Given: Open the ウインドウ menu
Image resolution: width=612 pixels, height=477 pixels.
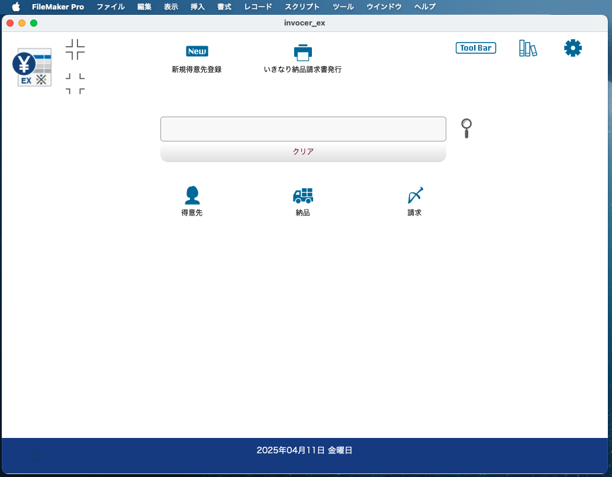Looking at the screenshot, I should click(x=384, y=7).
